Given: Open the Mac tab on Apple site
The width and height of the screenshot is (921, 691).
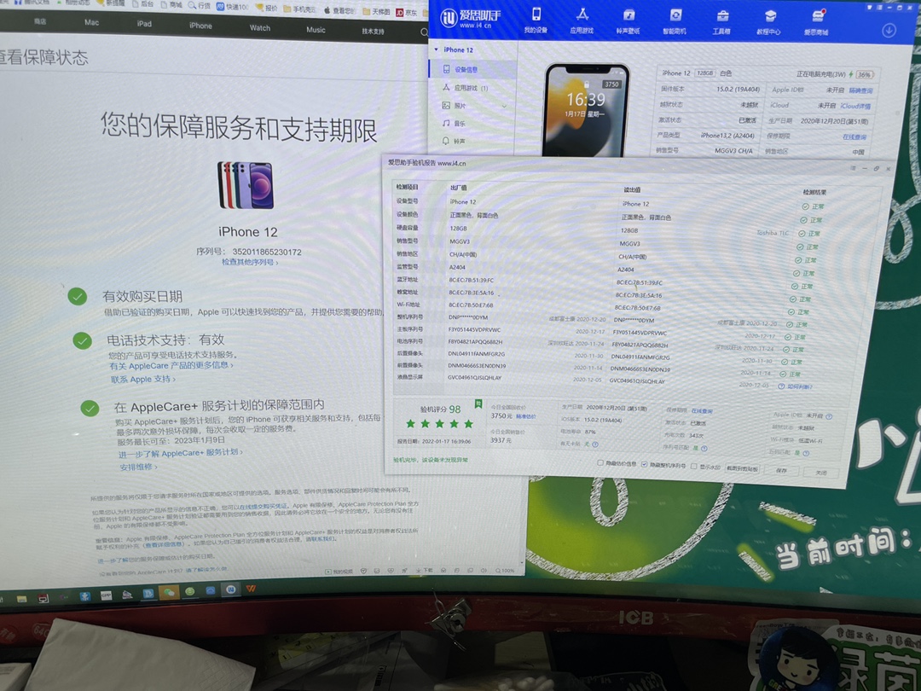Looking at the screenshot, I should [91, 22].
